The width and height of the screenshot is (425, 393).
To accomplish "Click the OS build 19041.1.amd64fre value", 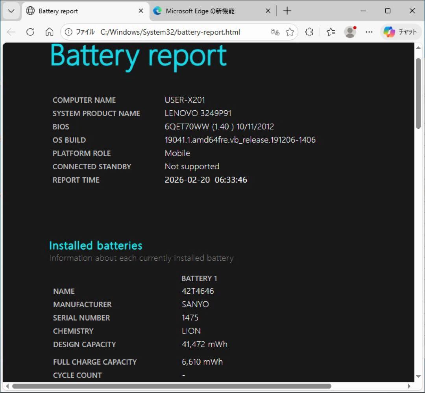I will click(x=240, y=140).
